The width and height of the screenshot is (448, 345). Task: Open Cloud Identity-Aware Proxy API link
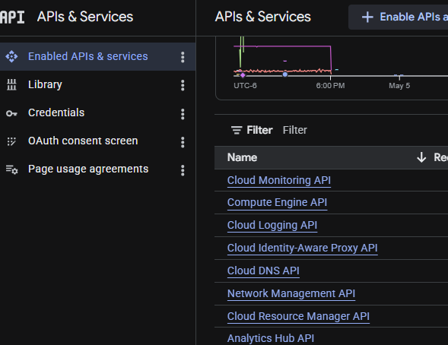coord(302,248)
